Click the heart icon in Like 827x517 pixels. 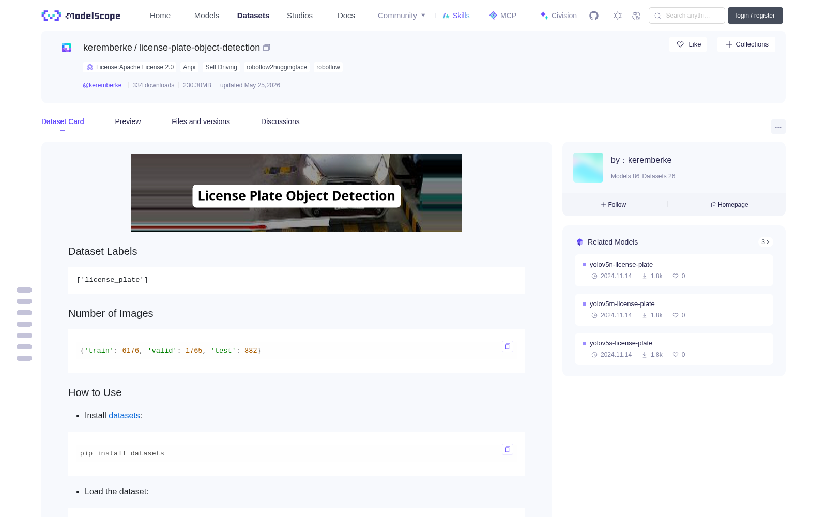[x=680, y=44]
